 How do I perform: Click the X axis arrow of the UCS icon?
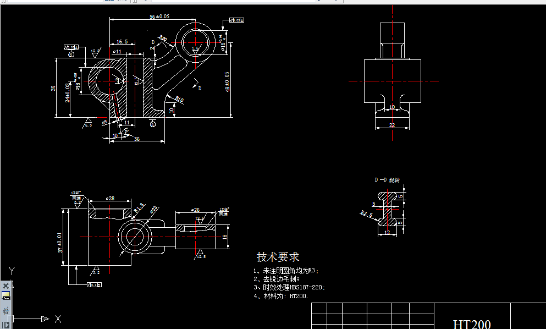click(x=45, y=319)
